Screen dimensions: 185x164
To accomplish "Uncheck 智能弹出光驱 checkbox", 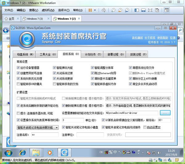I will [x=54, y=68].
